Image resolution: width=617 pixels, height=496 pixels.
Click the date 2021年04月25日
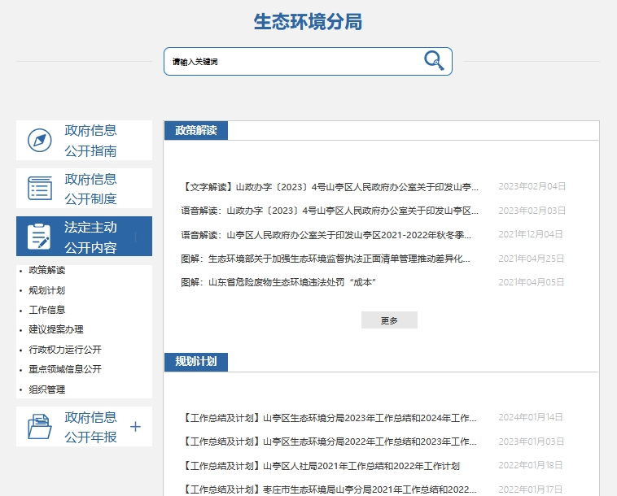tap(532, 259)
